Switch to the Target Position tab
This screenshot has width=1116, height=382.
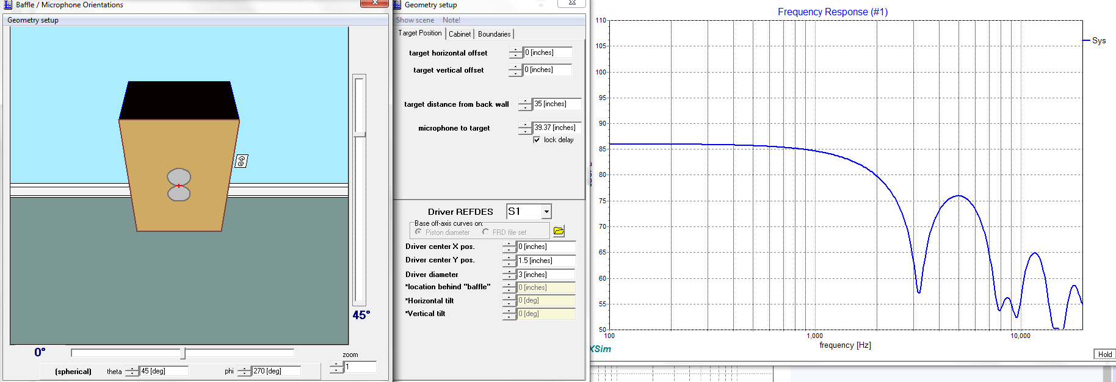[x=420, y=34]
